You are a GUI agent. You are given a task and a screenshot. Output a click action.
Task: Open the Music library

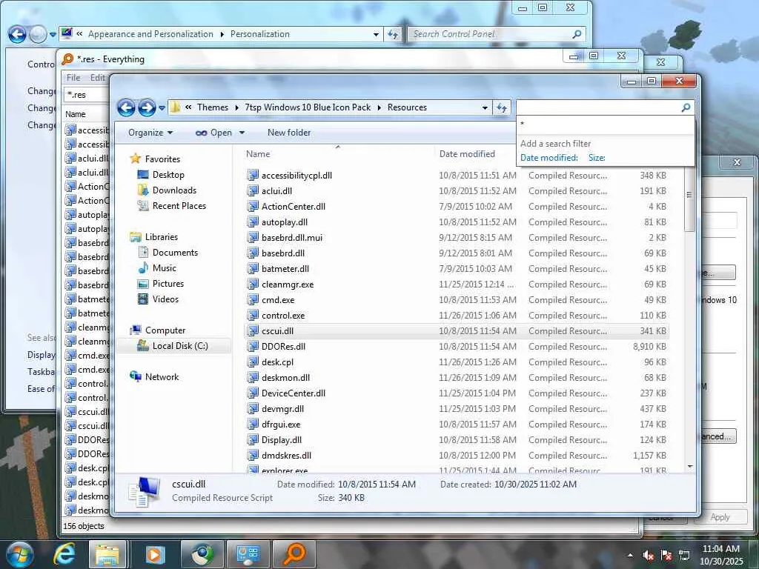164,268
